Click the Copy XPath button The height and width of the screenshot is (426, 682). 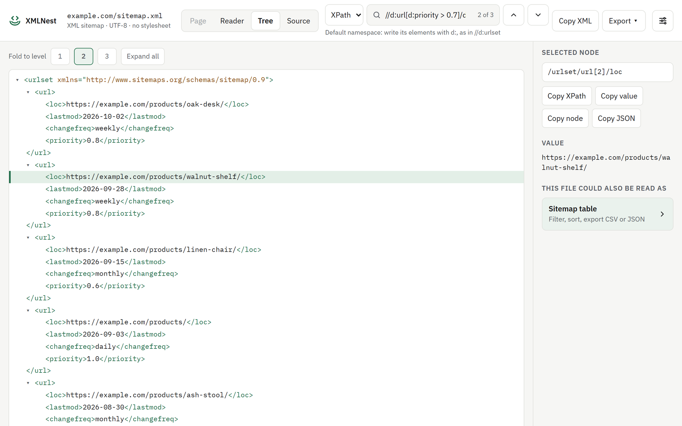point(567,96)
